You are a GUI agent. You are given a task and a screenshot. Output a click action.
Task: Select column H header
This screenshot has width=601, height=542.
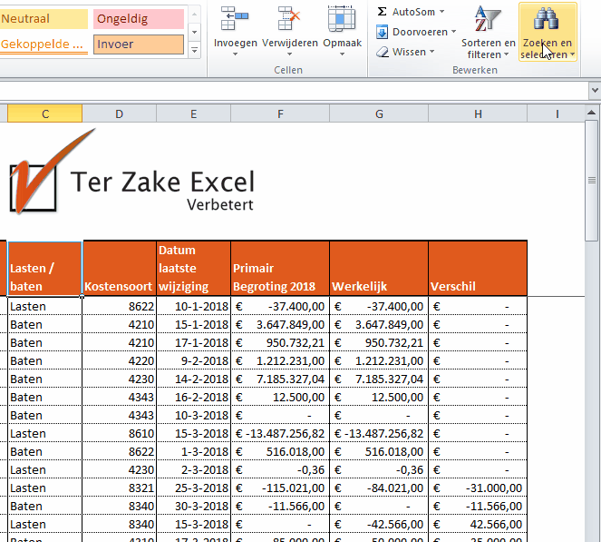pyautogui.click(x=478, y=114)
